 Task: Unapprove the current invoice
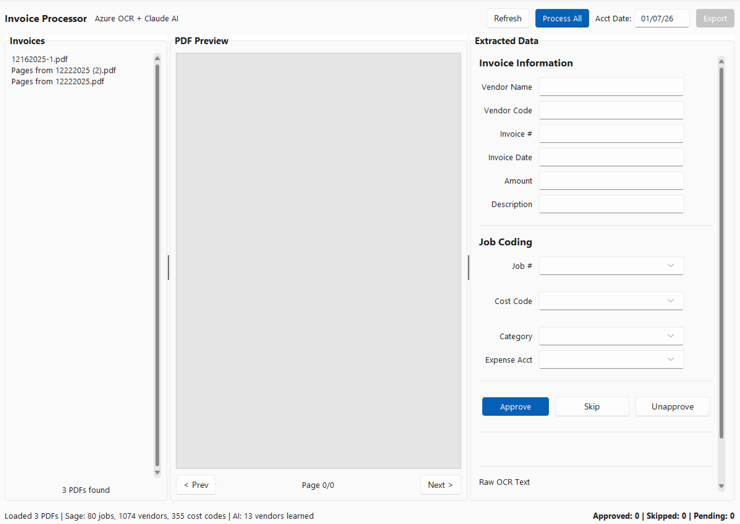pos(672,406)
